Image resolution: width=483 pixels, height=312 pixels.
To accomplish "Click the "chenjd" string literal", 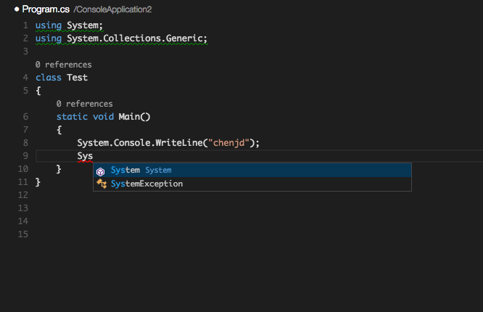I will point(228,143).
